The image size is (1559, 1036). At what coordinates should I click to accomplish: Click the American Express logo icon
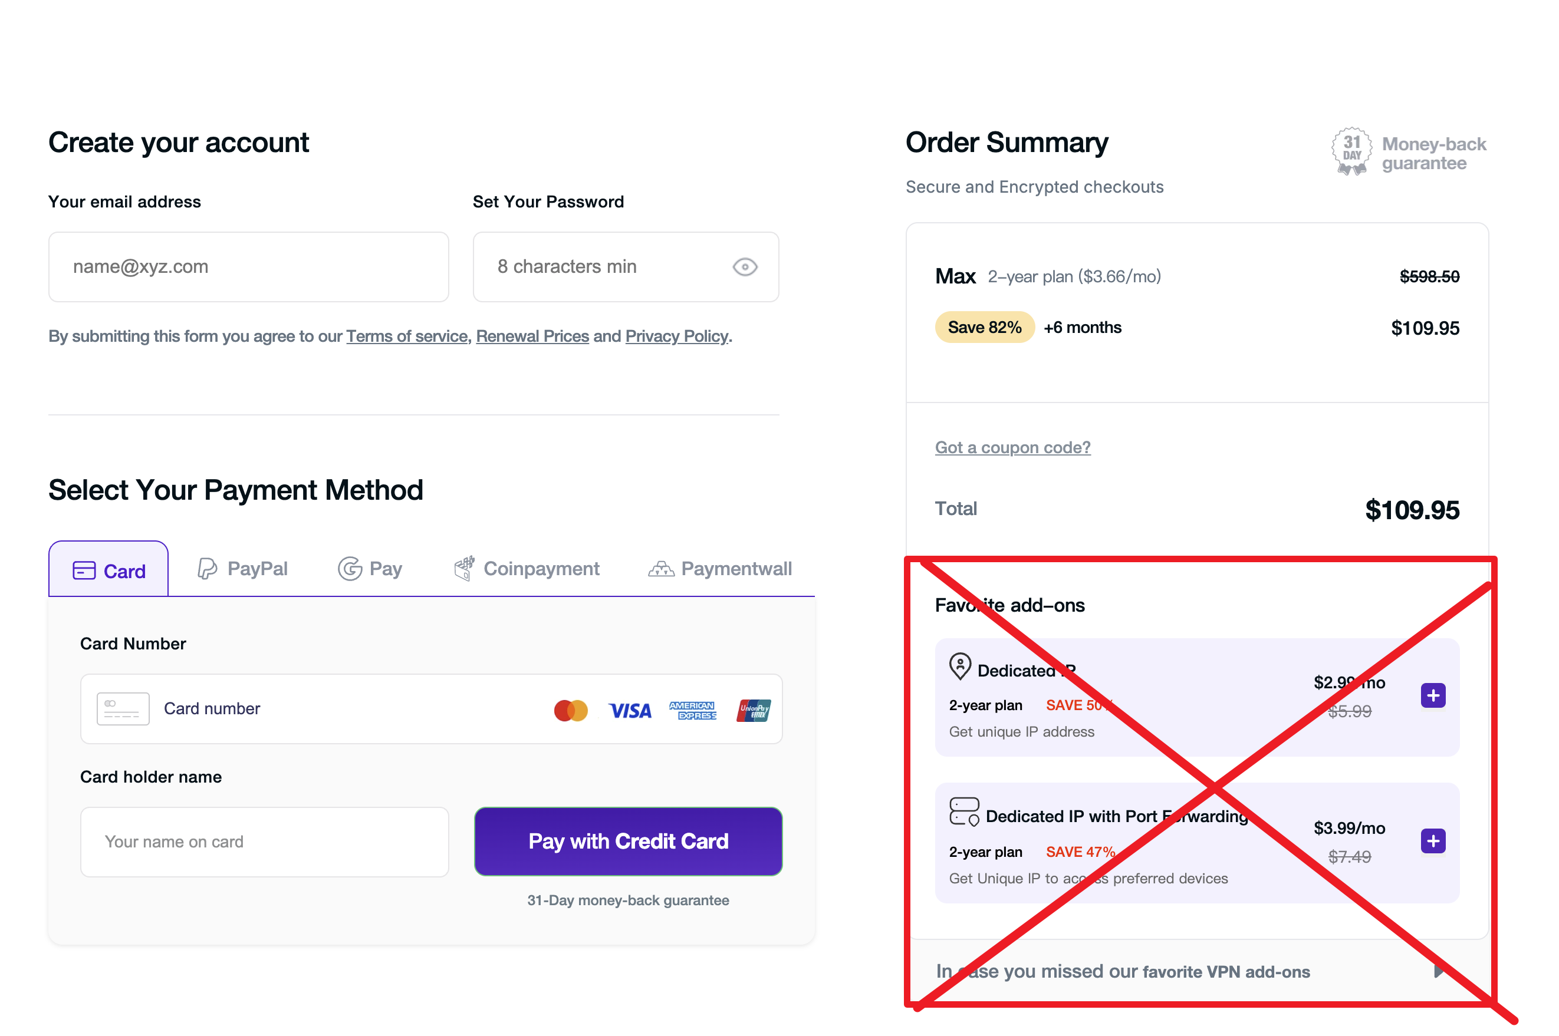click(692, 710)
